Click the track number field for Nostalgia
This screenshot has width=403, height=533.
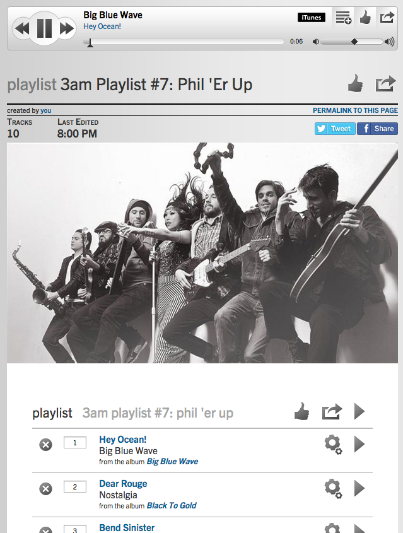tap(75, 487)
